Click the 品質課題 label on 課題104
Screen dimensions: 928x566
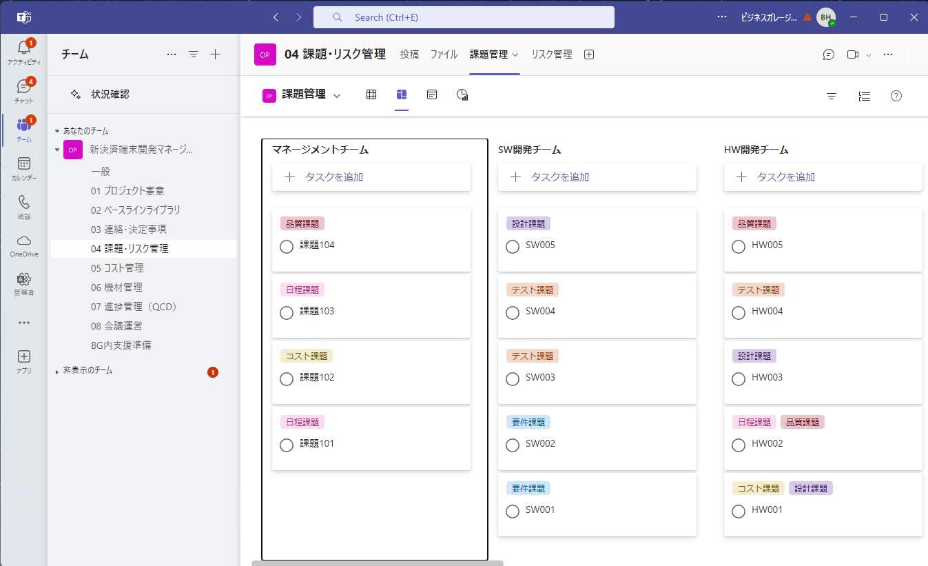click(x=302, y=223)
